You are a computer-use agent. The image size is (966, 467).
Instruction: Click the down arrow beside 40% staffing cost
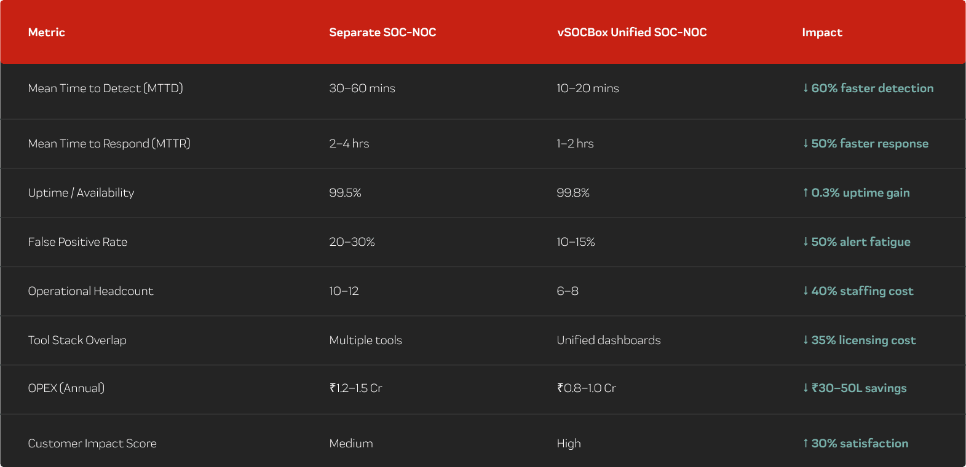[806, 291]
